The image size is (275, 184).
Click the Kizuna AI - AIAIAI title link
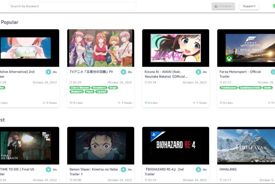pyautogui.click(x=166, y=74)
